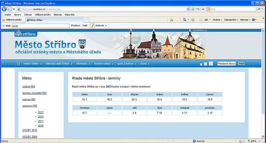Click the Refresh page icon
Viewport: 266px width, 143px height.
pyautogui.click(x=198, y=9)
